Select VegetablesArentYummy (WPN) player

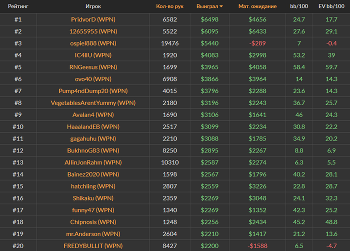93,103
